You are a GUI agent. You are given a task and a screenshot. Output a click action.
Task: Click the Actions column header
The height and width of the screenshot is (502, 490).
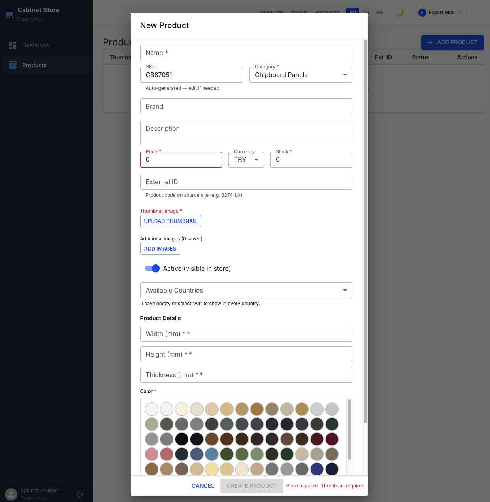click(x=467, y=57)
